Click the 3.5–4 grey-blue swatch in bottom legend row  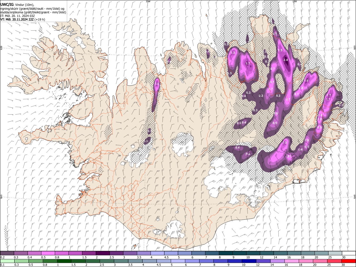(x=135, y=261)
